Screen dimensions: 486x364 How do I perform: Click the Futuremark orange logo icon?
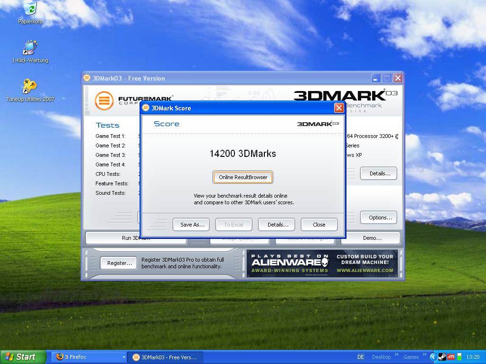point(104,100)
